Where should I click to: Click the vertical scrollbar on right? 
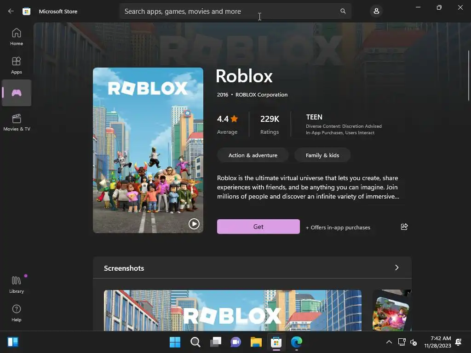click(468, 76)
